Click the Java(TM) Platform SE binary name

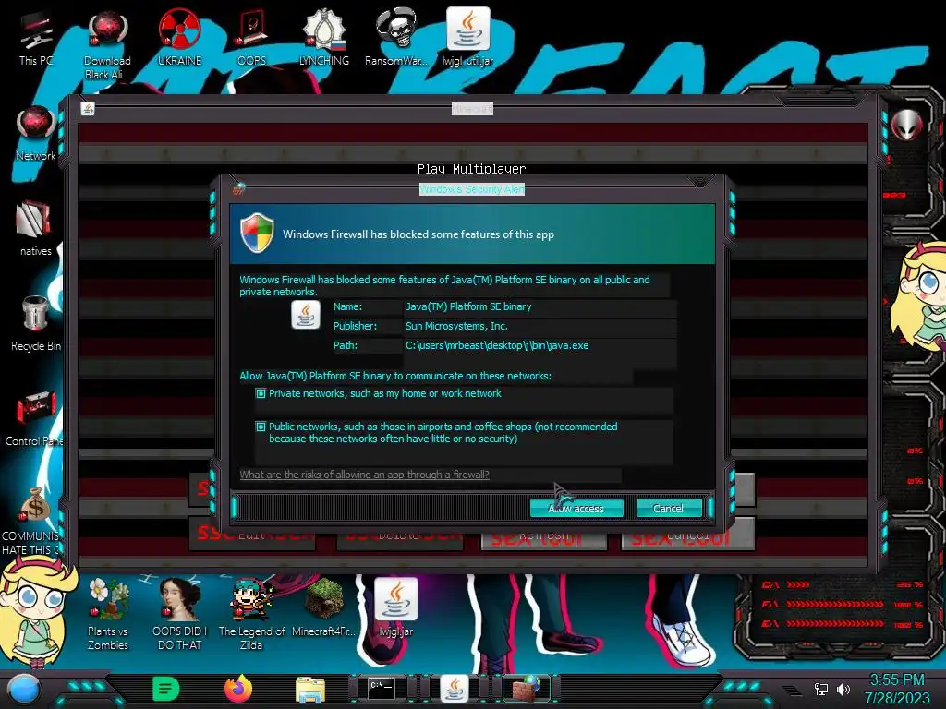click(468, 306)
